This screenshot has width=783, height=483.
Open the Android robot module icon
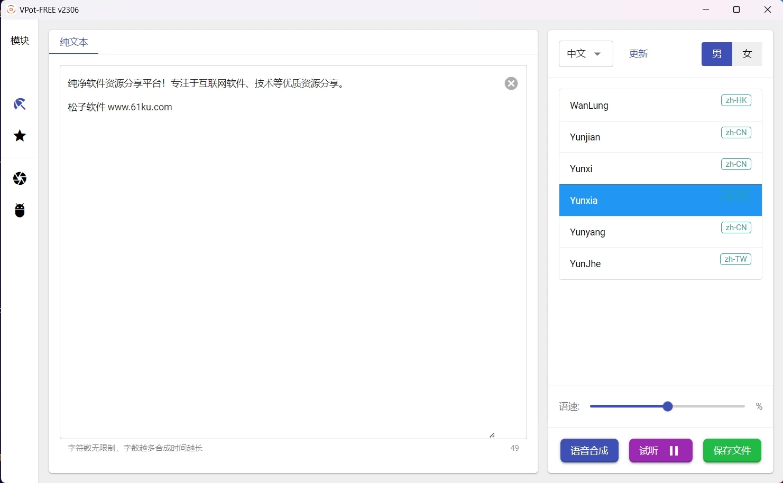[x=20, y=210]
